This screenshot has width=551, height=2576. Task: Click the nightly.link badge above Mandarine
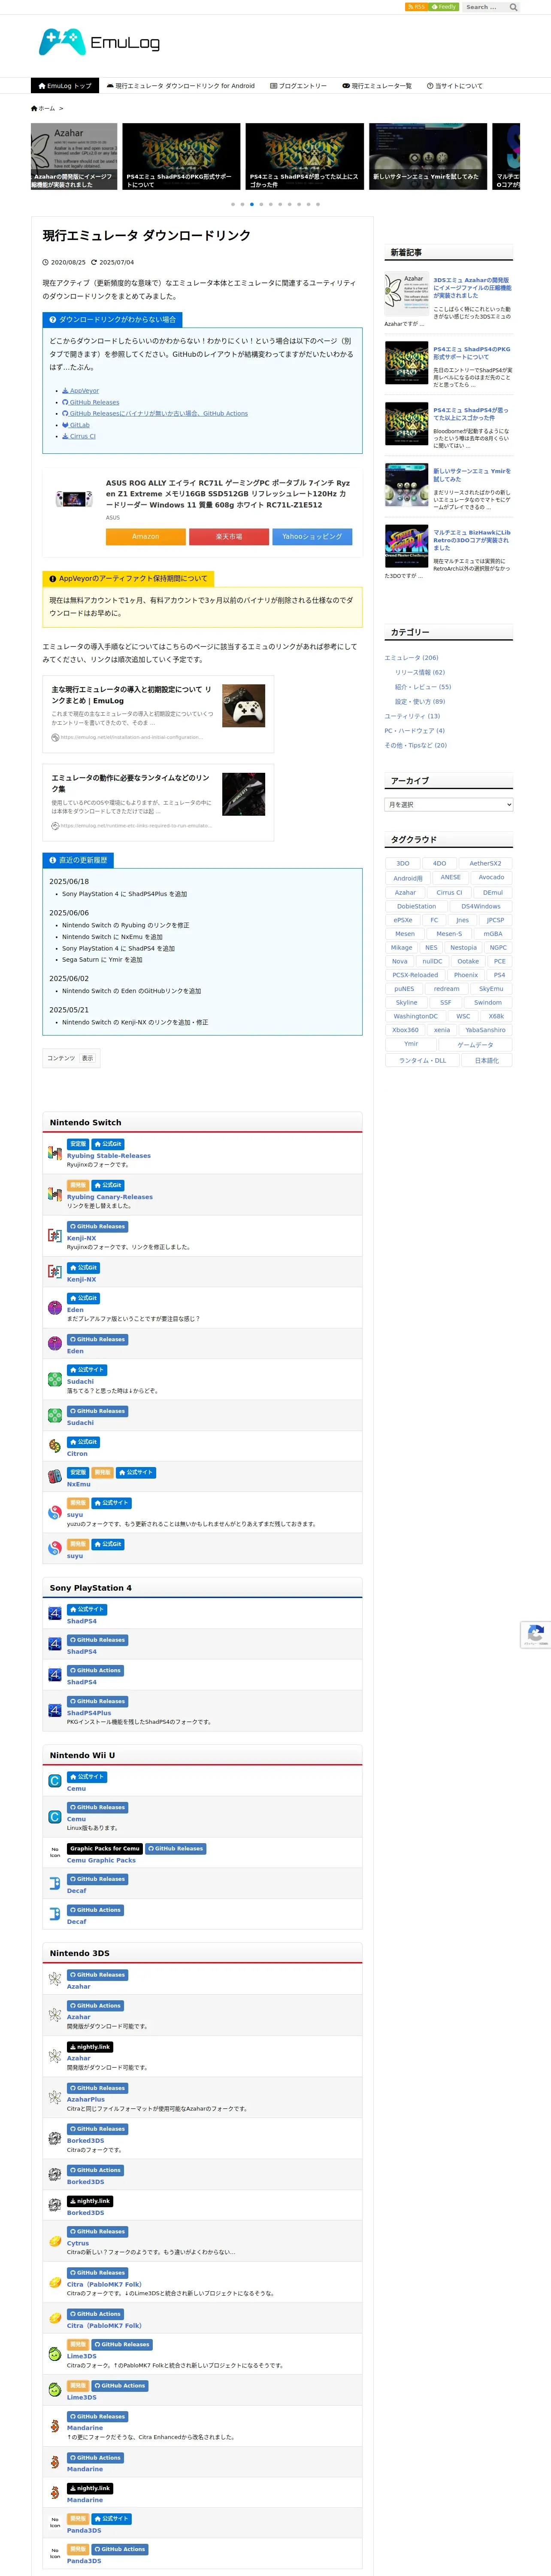tap(90, 2488)
